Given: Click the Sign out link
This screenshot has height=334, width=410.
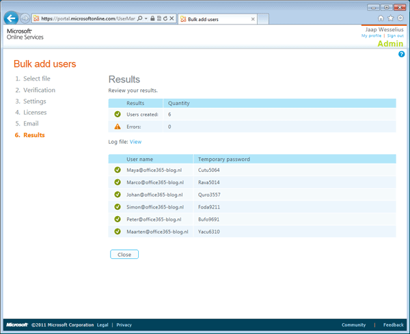Looking at the screenshot, I should [396, 35].
